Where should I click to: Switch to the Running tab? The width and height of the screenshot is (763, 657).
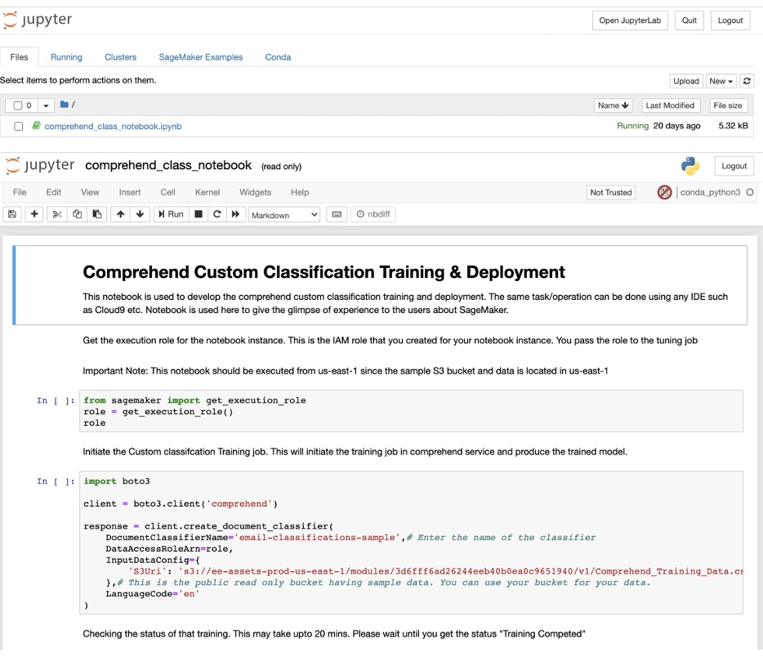point(66,57)
